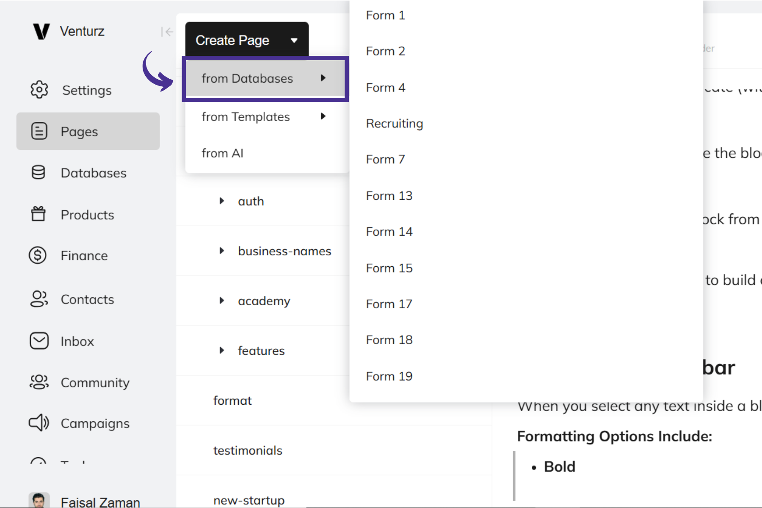Open Community via the group icon
This screenshot has height=508, width=762.
pyautogui.click(x=39, y=382)
